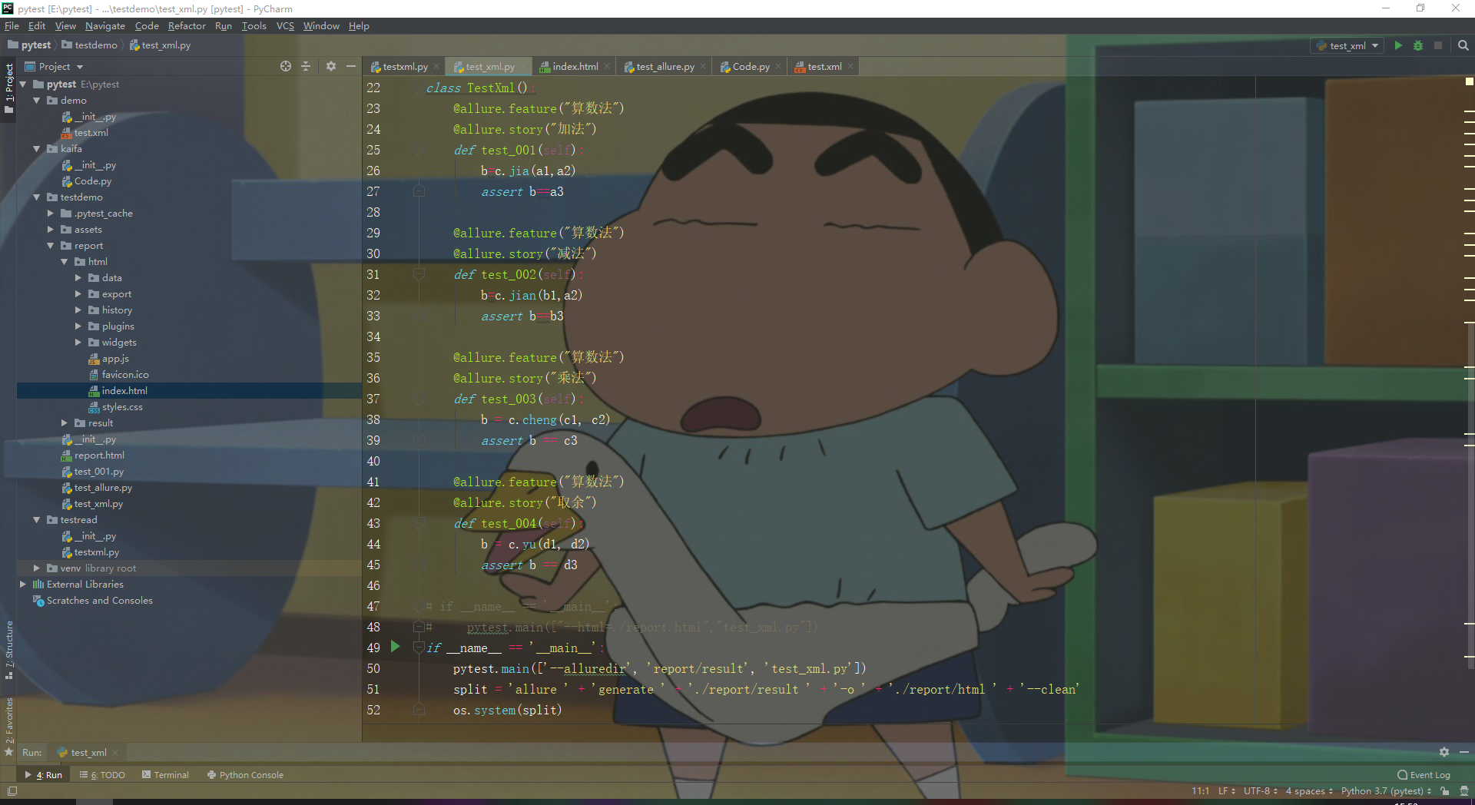The width and height of the screenshot is (1475, 805).
Task: Collapse all in Project panel
Action: pyautogui.click(x=306, y=66)
